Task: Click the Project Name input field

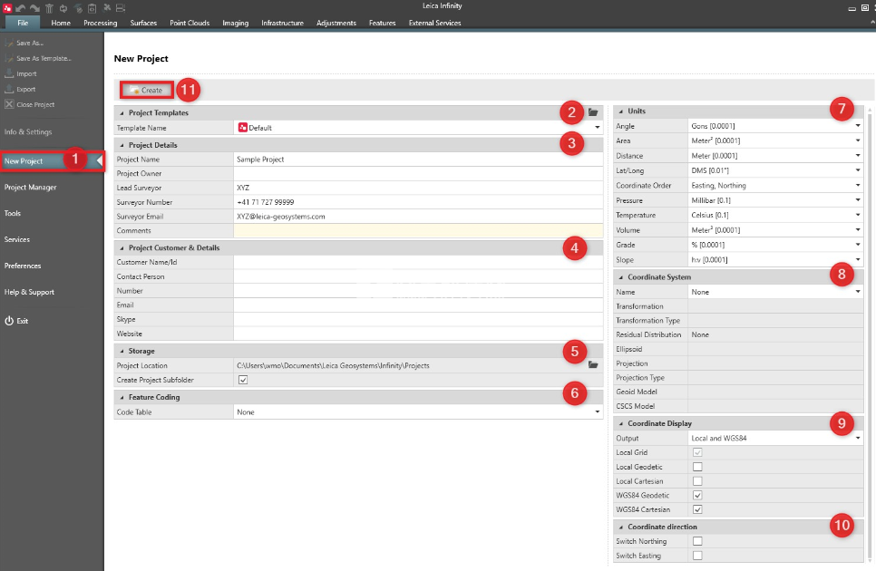Action: click(418, 160)
